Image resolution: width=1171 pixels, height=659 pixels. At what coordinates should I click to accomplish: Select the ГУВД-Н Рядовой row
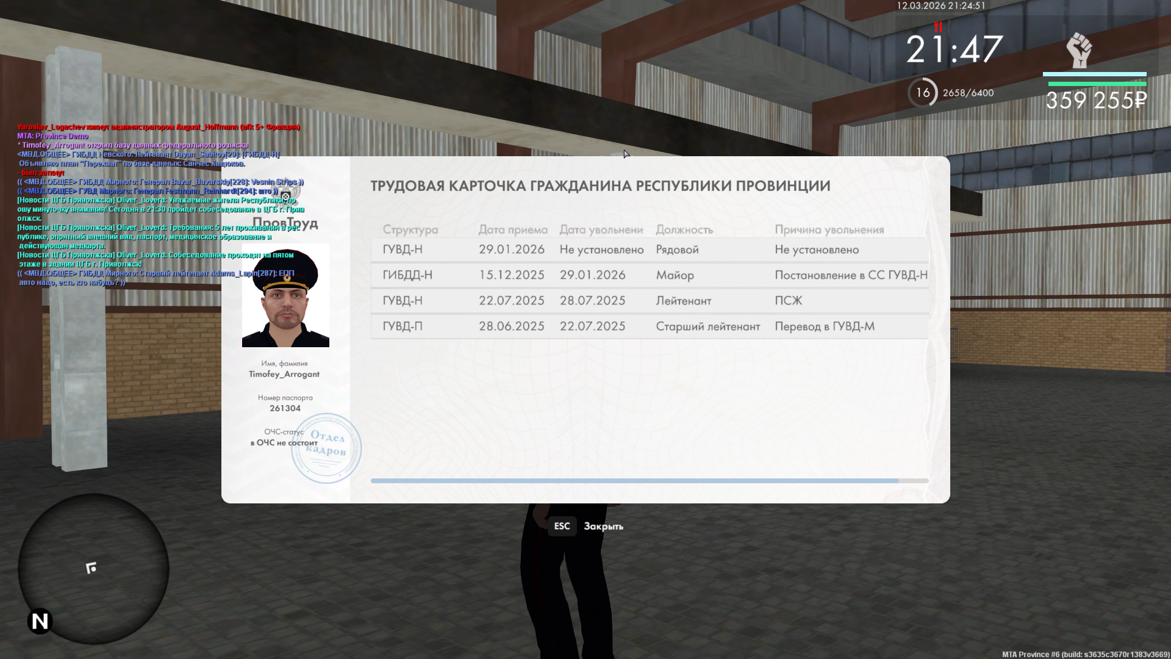click(x=649, y=250)
